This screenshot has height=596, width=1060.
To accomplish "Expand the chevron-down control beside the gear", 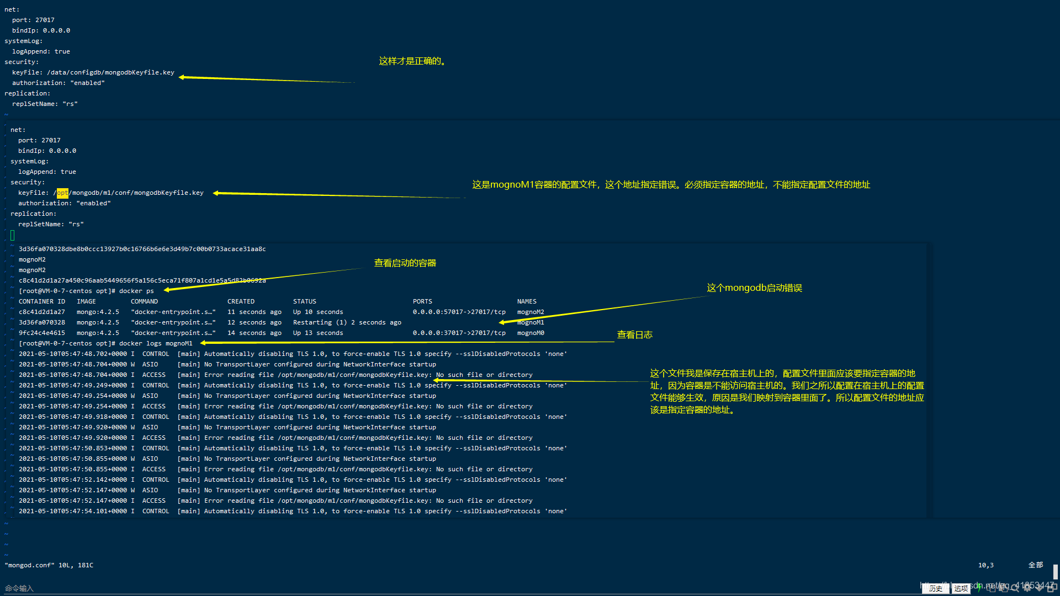I will tap(1039, 588).
